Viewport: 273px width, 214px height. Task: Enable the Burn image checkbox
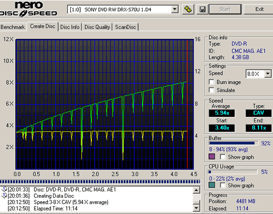coord(211,82)
